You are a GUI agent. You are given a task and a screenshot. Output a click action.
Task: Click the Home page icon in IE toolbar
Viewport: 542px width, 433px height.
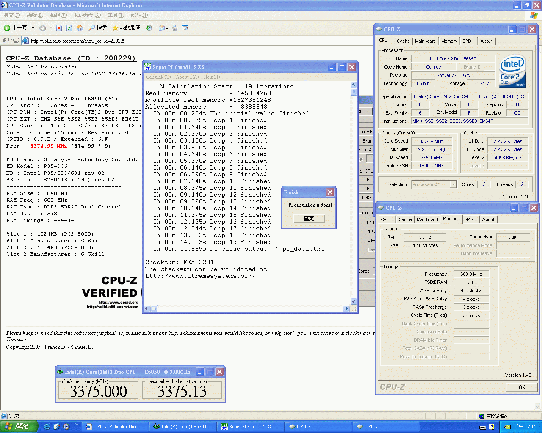pos(79,28)
